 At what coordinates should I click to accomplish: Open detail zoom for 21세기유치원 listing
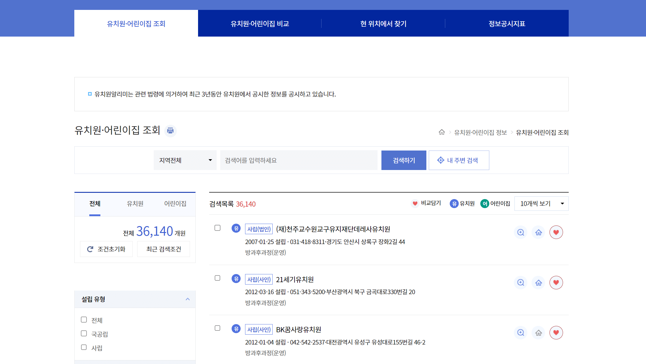[x=520, y=282]
